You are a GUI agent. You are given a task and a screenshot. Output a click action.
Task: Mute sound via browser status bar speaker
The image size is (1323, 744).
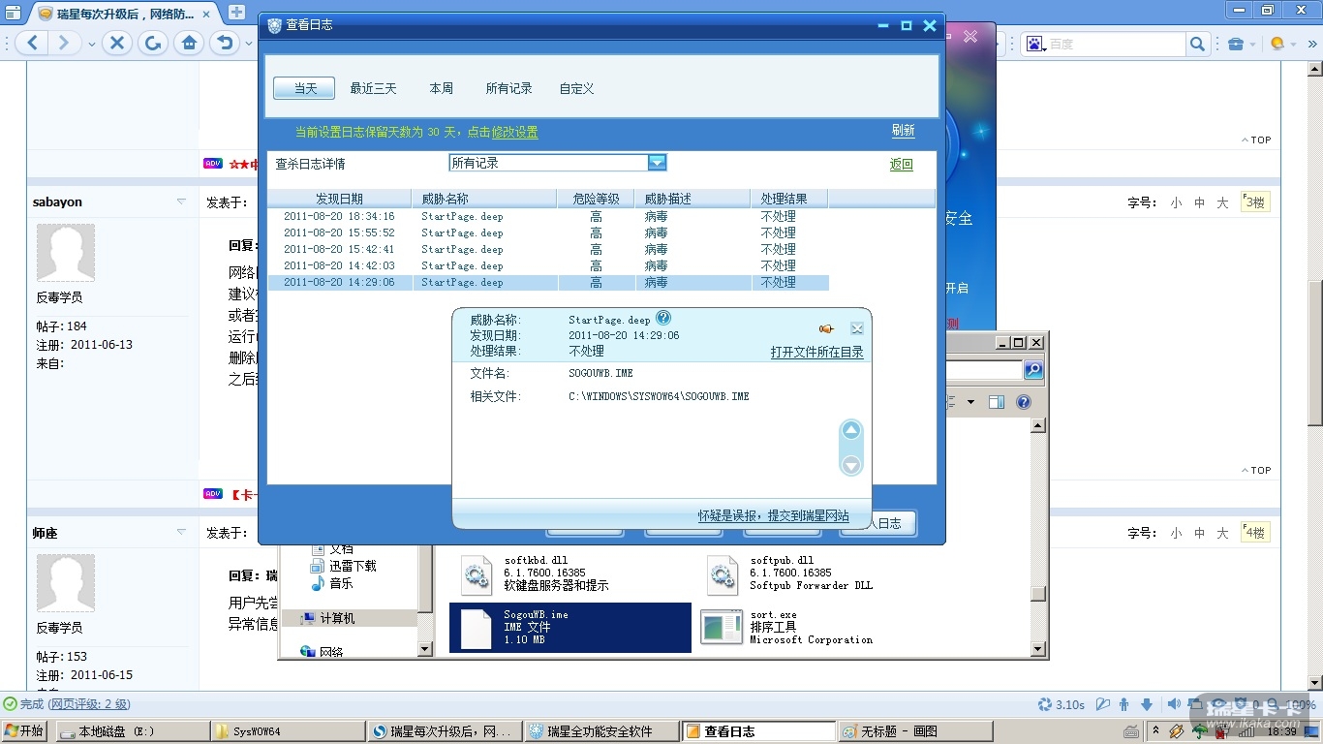[1174, 704]
